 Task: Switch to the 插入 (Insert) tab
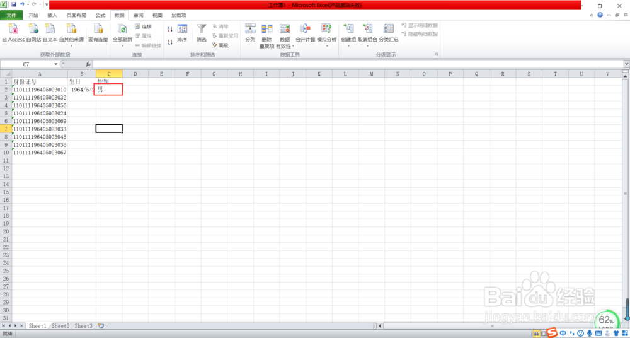52,15
